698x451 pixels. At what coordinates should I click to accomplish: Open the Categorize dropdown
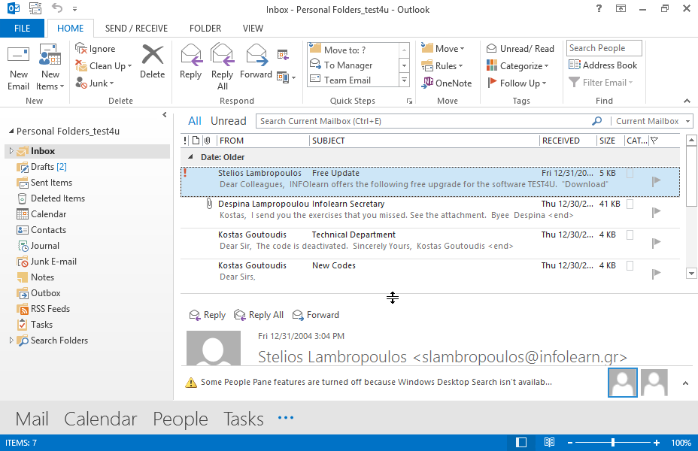[x=517, y=66]
